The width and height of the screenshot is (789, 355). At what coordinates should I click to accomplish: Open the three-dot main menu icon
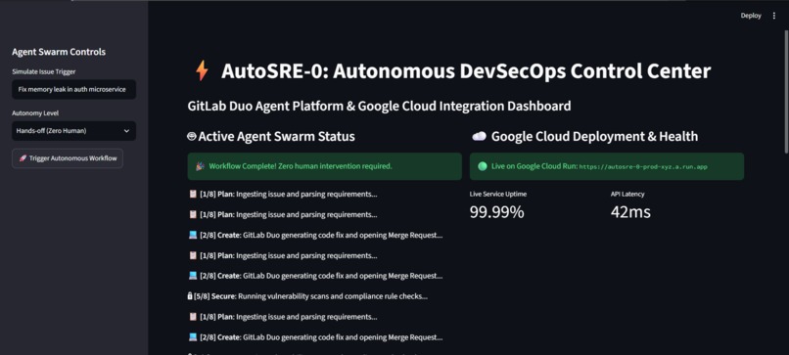(774, 16)
